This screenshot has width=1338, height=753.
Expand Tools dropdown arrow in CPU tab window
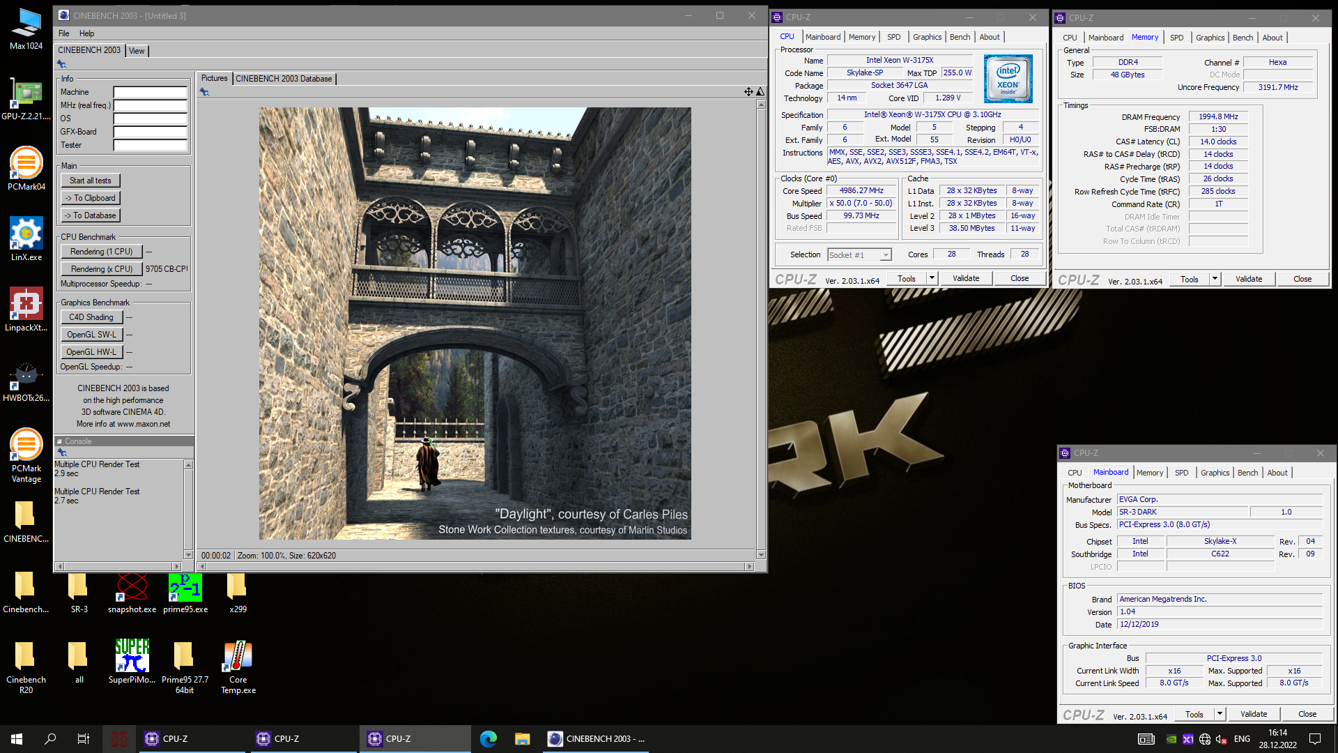pyautogui.click(x=932, y=278)
